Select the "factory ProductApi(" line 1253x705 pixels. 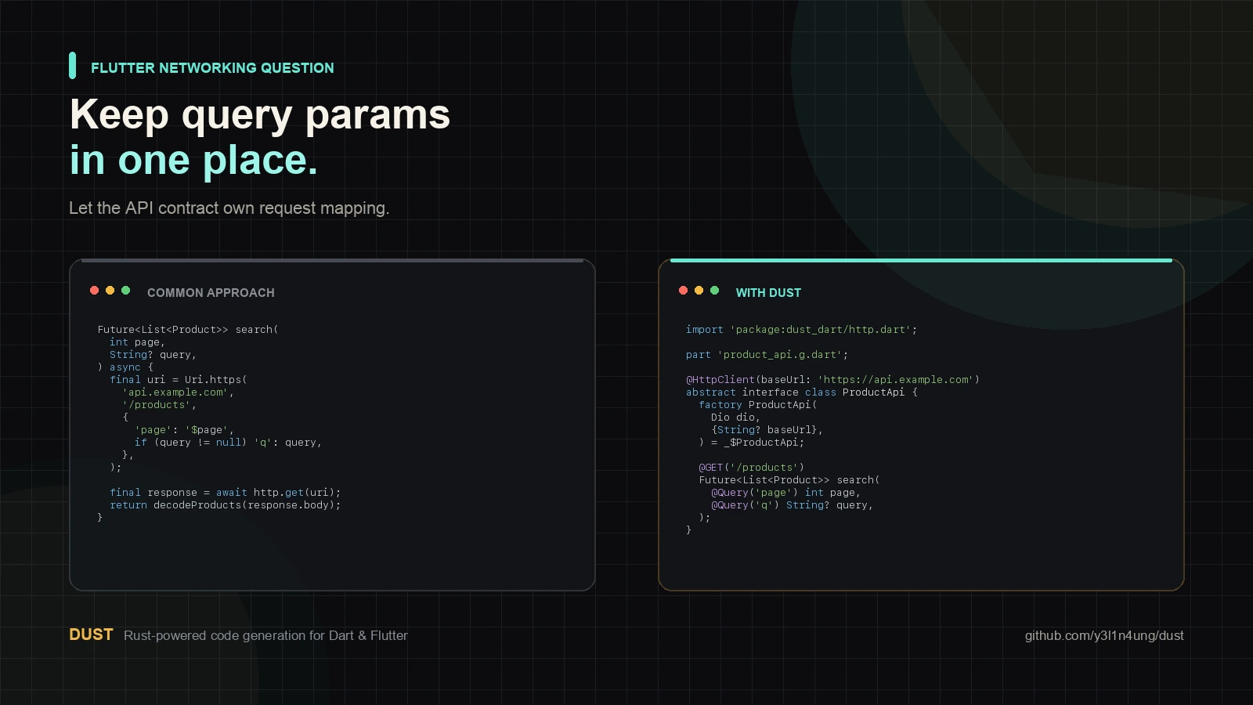757,405
